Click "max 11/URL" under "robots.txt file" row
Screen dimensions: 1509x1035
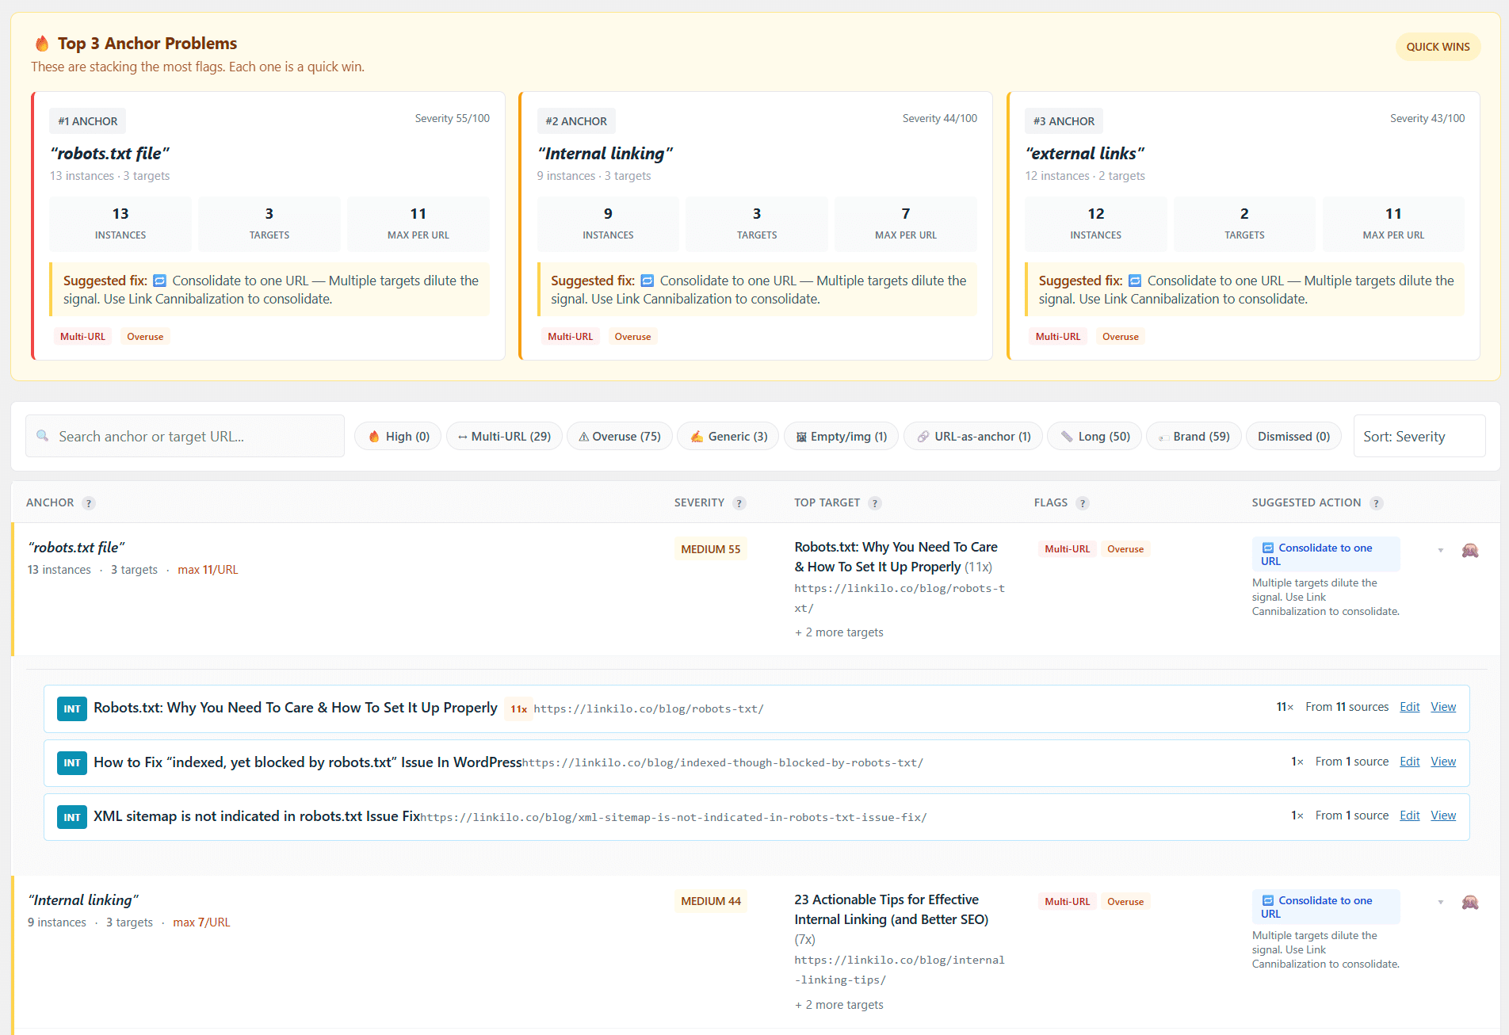point(208,570)
